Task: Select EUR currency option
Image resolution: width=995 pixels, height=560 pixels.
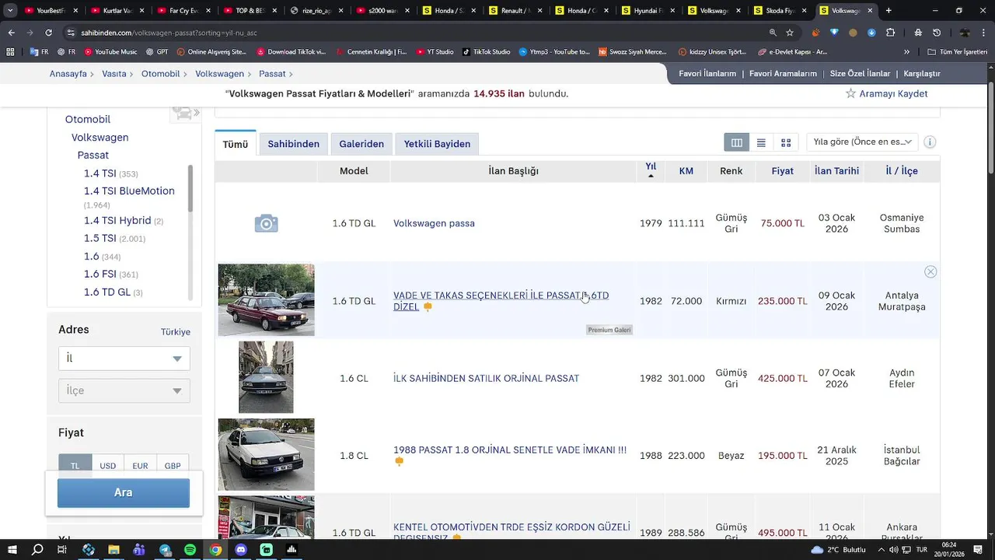Action: point(140,466)
